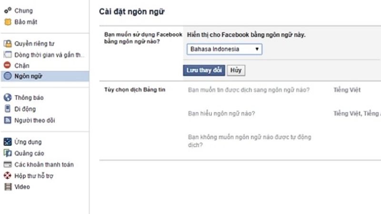This screenshot has height=214, width=381.
Task: Click the padlock icon for Quyền riêng tư
Action: [8, 44]
